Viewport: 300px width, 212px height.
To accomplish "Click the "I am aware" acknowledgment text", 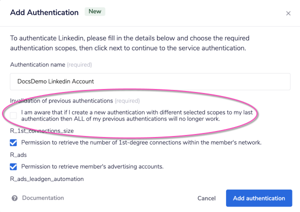I will pos(135,116).
